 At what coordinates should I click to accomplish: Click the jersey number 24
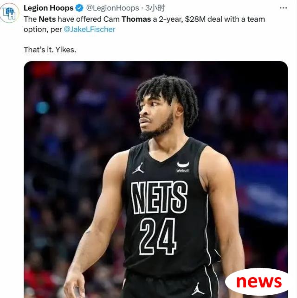pos(158,236)
